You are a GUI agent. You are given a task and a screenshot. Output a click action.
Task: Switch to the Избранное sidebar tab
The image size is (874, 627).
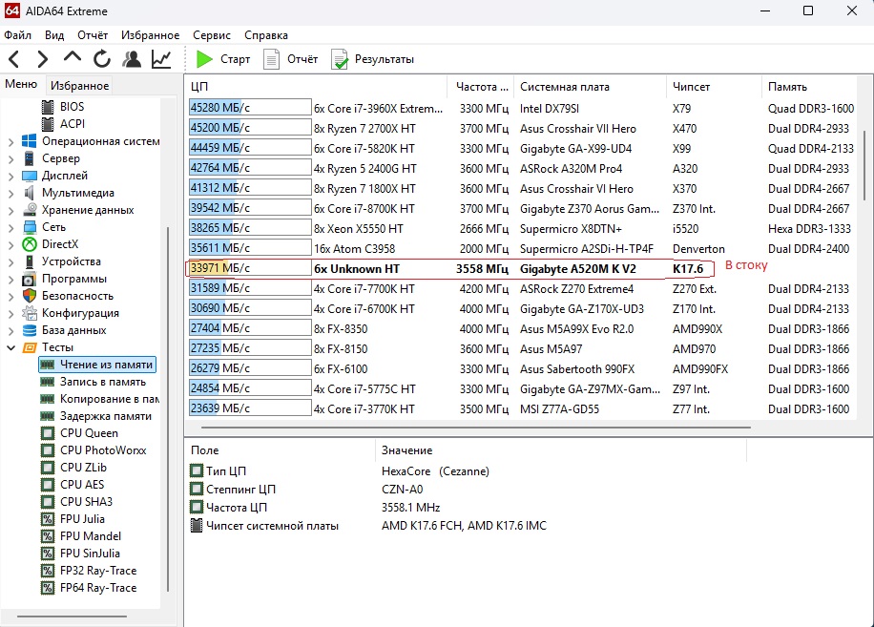(x=79, y=86)
